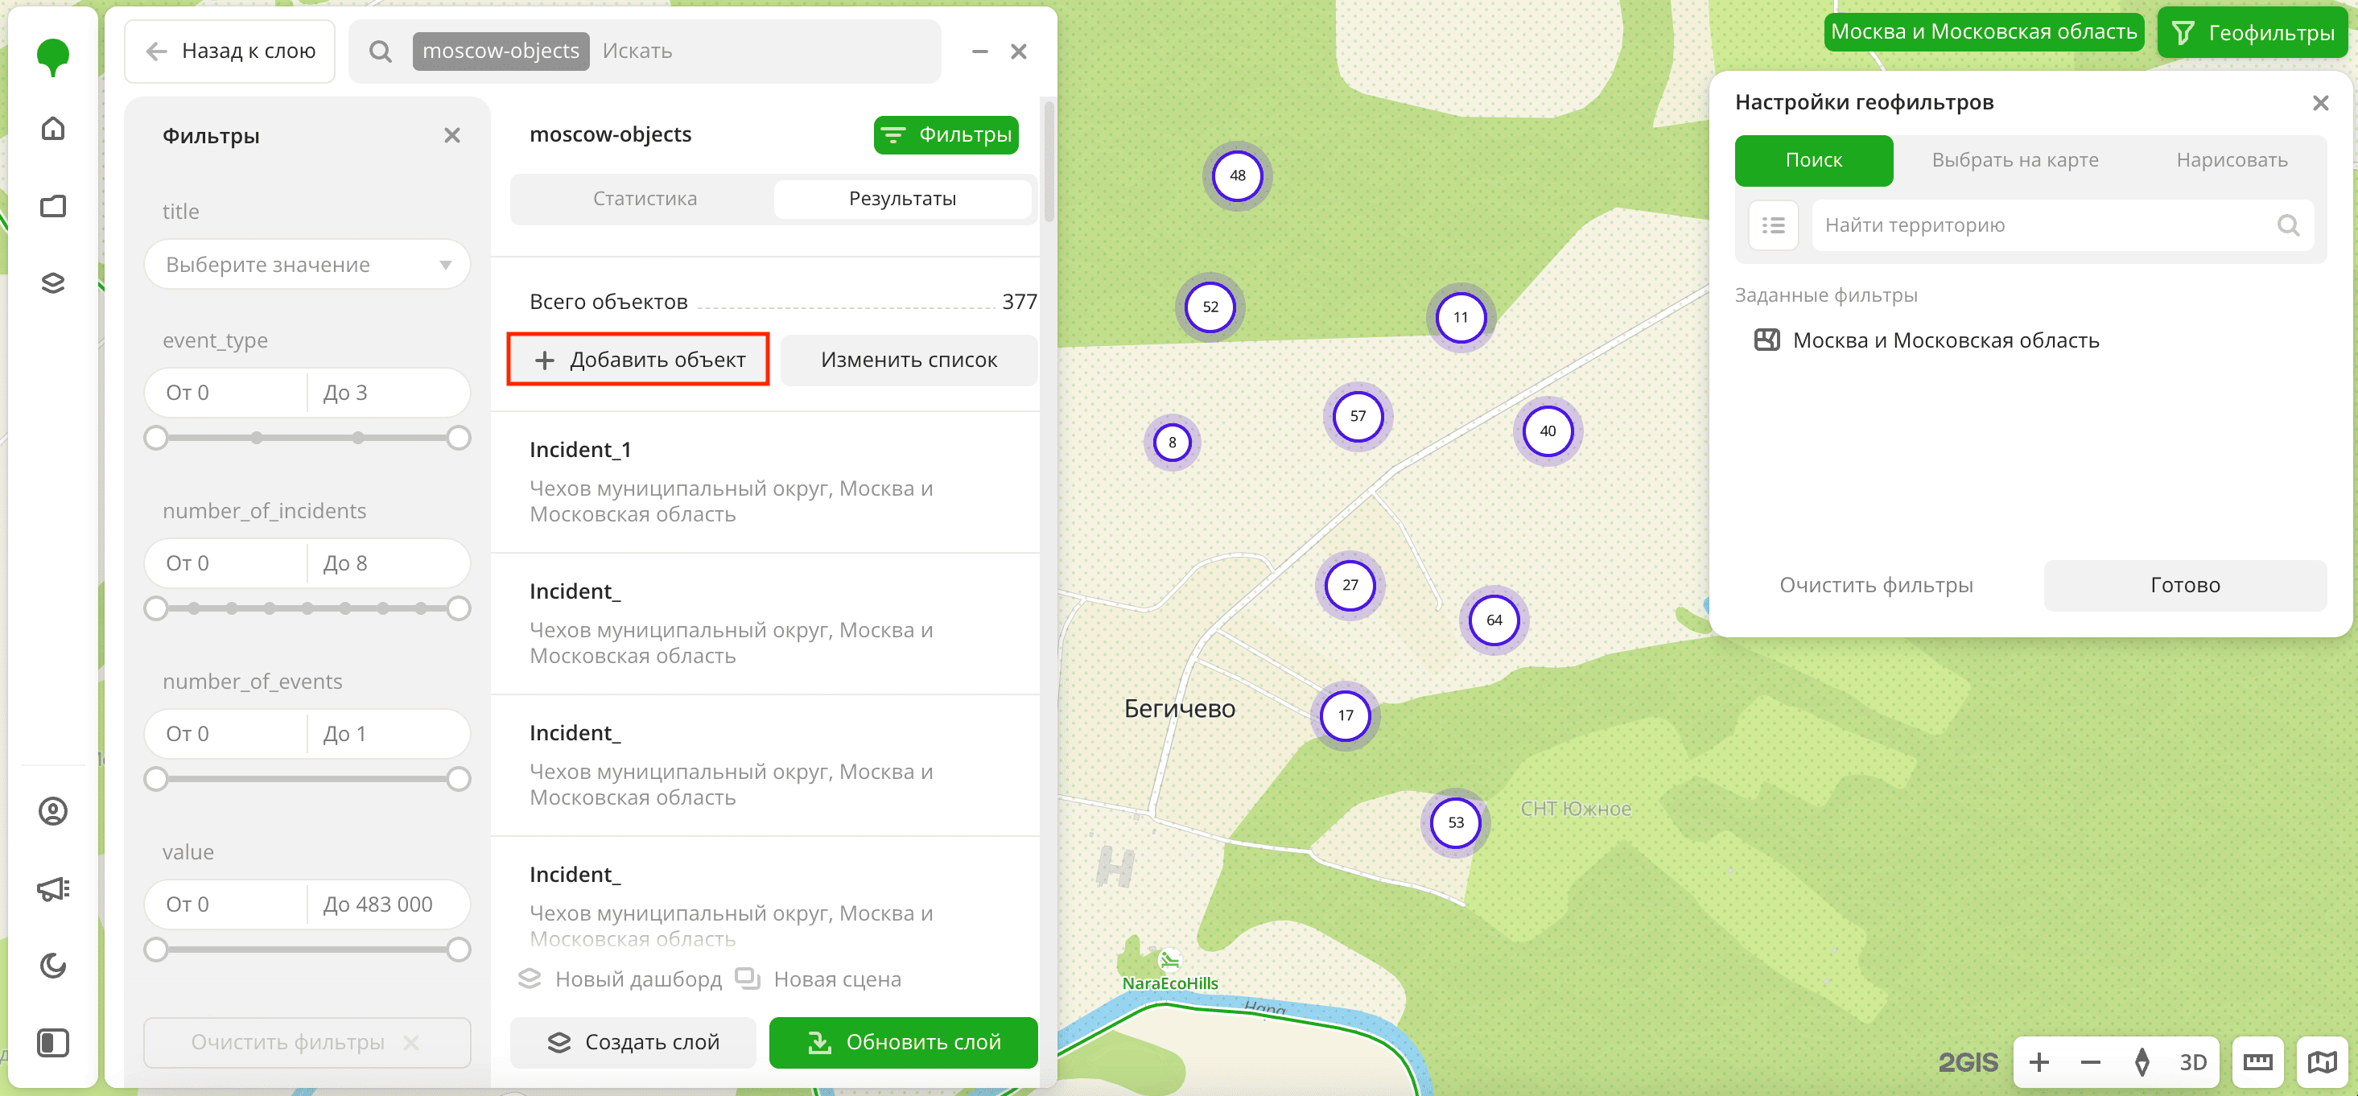
Task: Open the Геофильтры panel button
Action: (x=2253, y=33)
